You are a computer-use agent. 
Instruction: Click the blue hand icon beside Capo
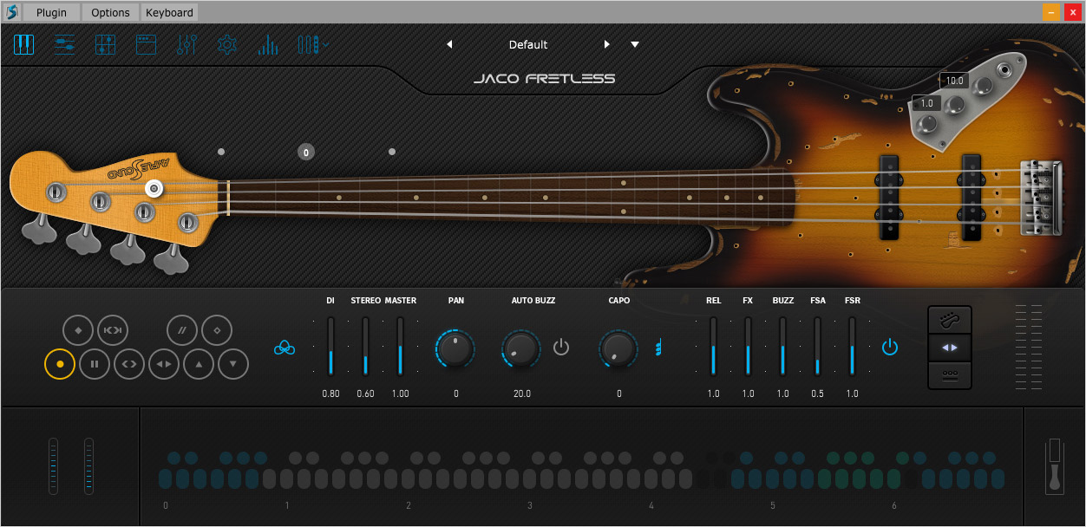pyautogui.click(x=658, y=348)
